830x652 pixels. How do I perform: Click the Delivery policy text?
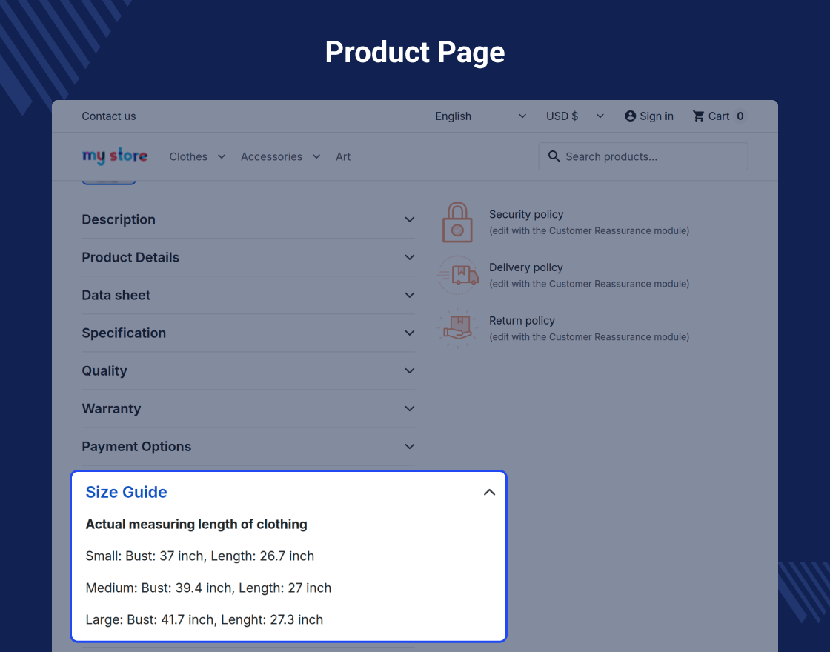point(526,267)
